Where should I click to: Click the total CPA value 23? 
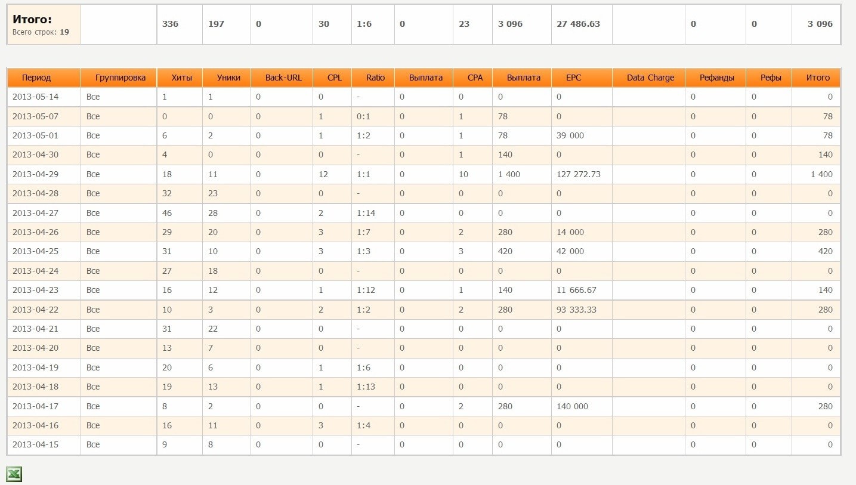coord(464,24)
